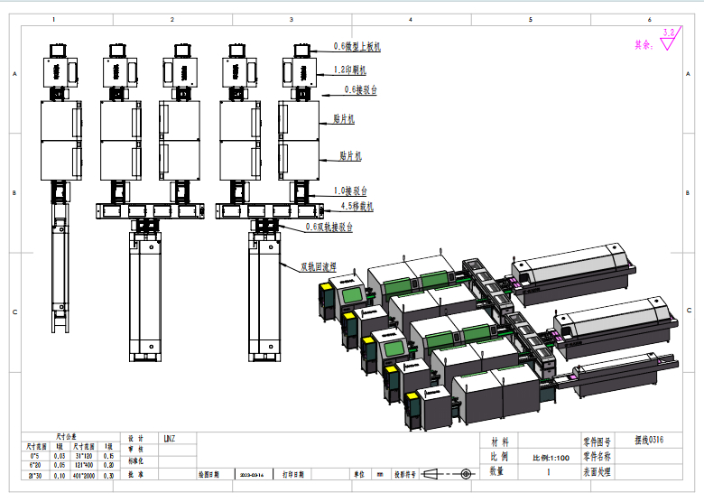Click the 打印日期 print date label
The image size is (704, 502).
point(292,473)
